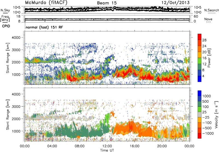Select the bright blue bottom power swatch below 4
Screen dimensions: 219x152
(x=200, y=79)
